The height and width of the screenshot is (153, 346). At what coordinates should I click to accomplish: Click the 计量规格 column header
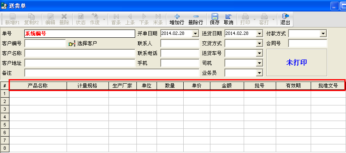[88, 86]
